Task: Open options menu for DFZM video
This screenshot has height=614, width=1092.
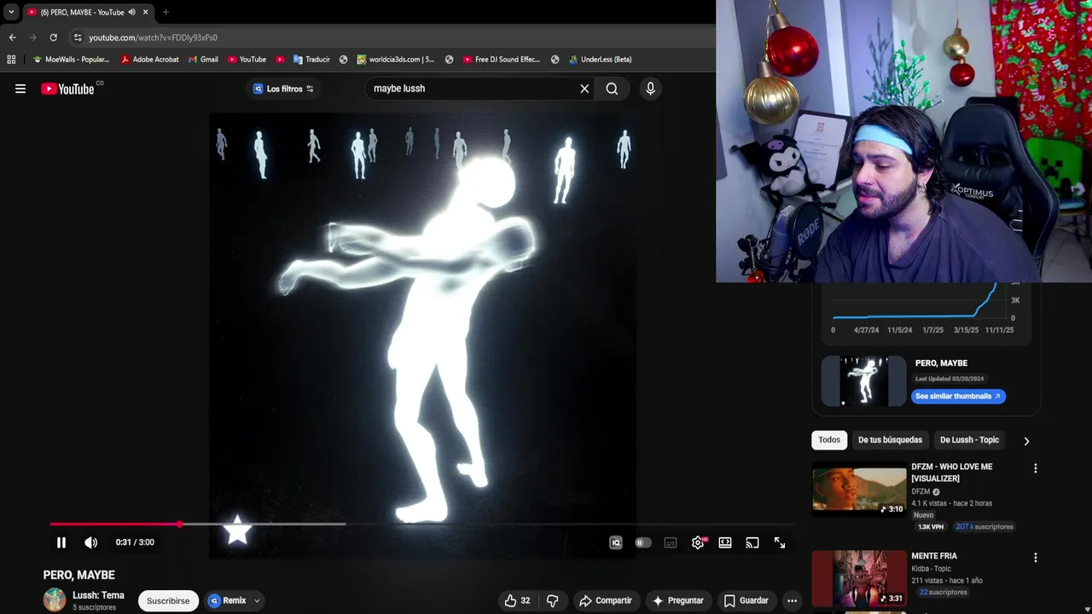Action: click(x=1036, y=468)
